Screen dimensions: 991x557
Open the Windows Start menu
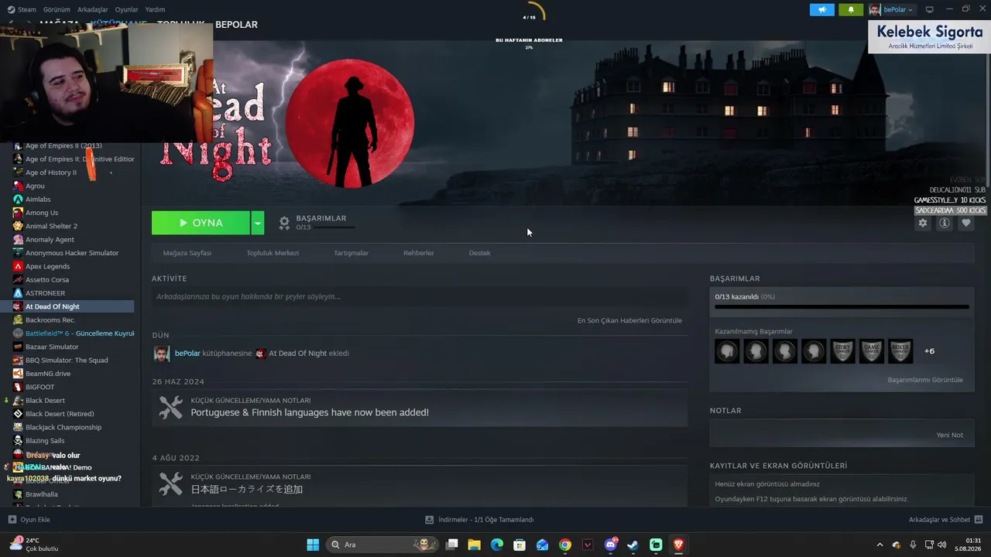pyautogui.click(x=313, y=545)
